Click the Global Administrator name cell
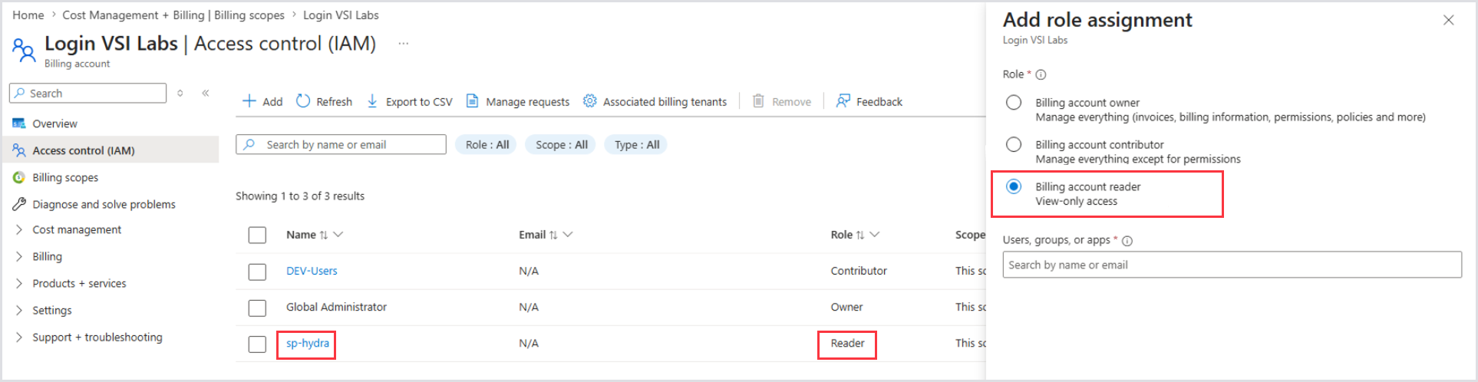This screenshot has width=1478, height=382. 336,307
